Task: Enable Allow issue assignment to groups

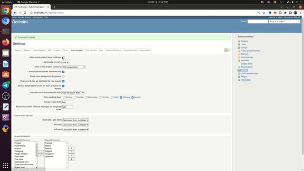Action: point(63,76)
